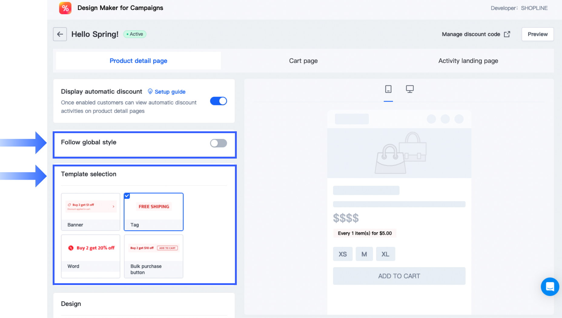Click the Design Maker app logo
Viewport: 562px width, 318px height.
[65, 8]
